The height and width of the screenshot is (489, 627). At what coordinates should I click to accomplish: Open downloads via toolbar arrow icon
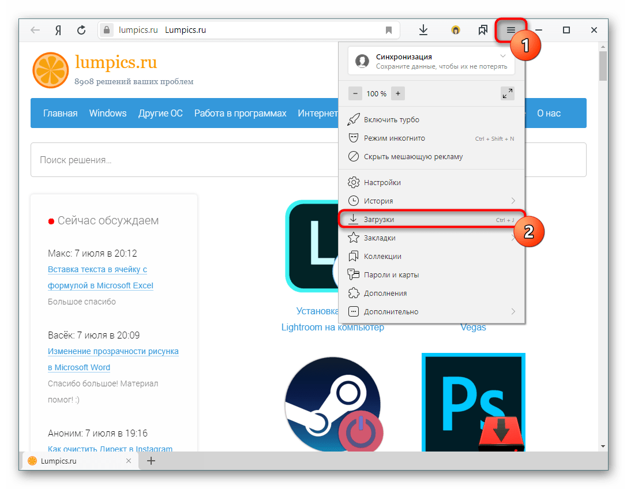pos(423,30)
